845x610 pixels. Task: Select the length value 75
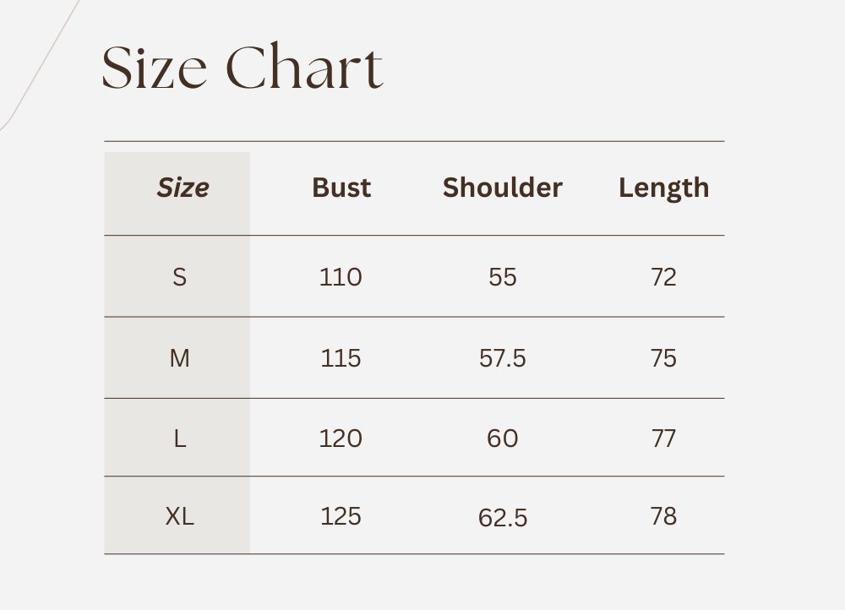(x=663, y=358)
